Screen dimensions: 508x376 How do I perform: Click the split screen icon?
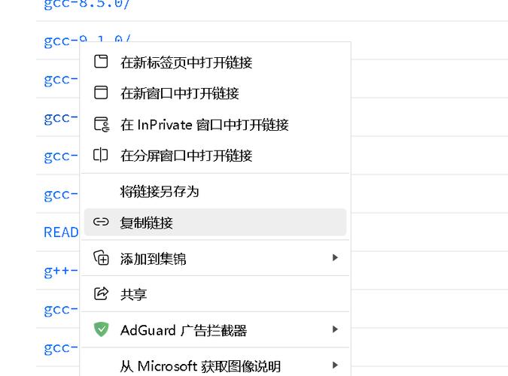(100, 155)
